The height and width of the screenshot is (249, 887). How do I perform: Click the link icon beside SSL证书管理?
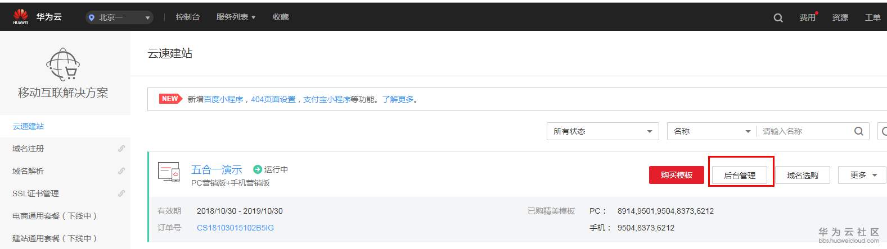pyautogui.click(x=121, y=193)
